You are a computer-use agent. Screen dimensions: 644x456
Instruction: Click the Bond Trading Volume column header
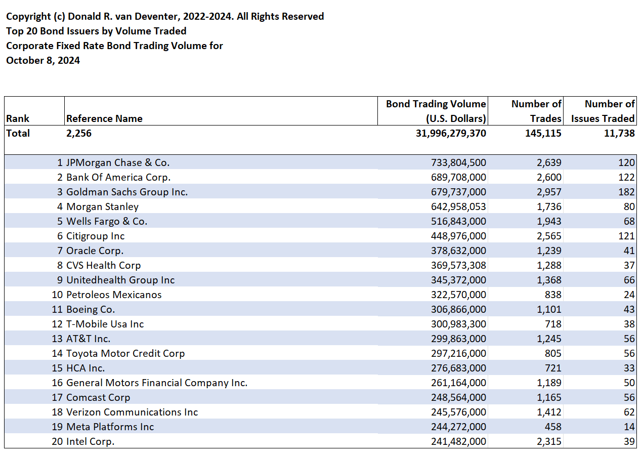(x=436, y=111)
